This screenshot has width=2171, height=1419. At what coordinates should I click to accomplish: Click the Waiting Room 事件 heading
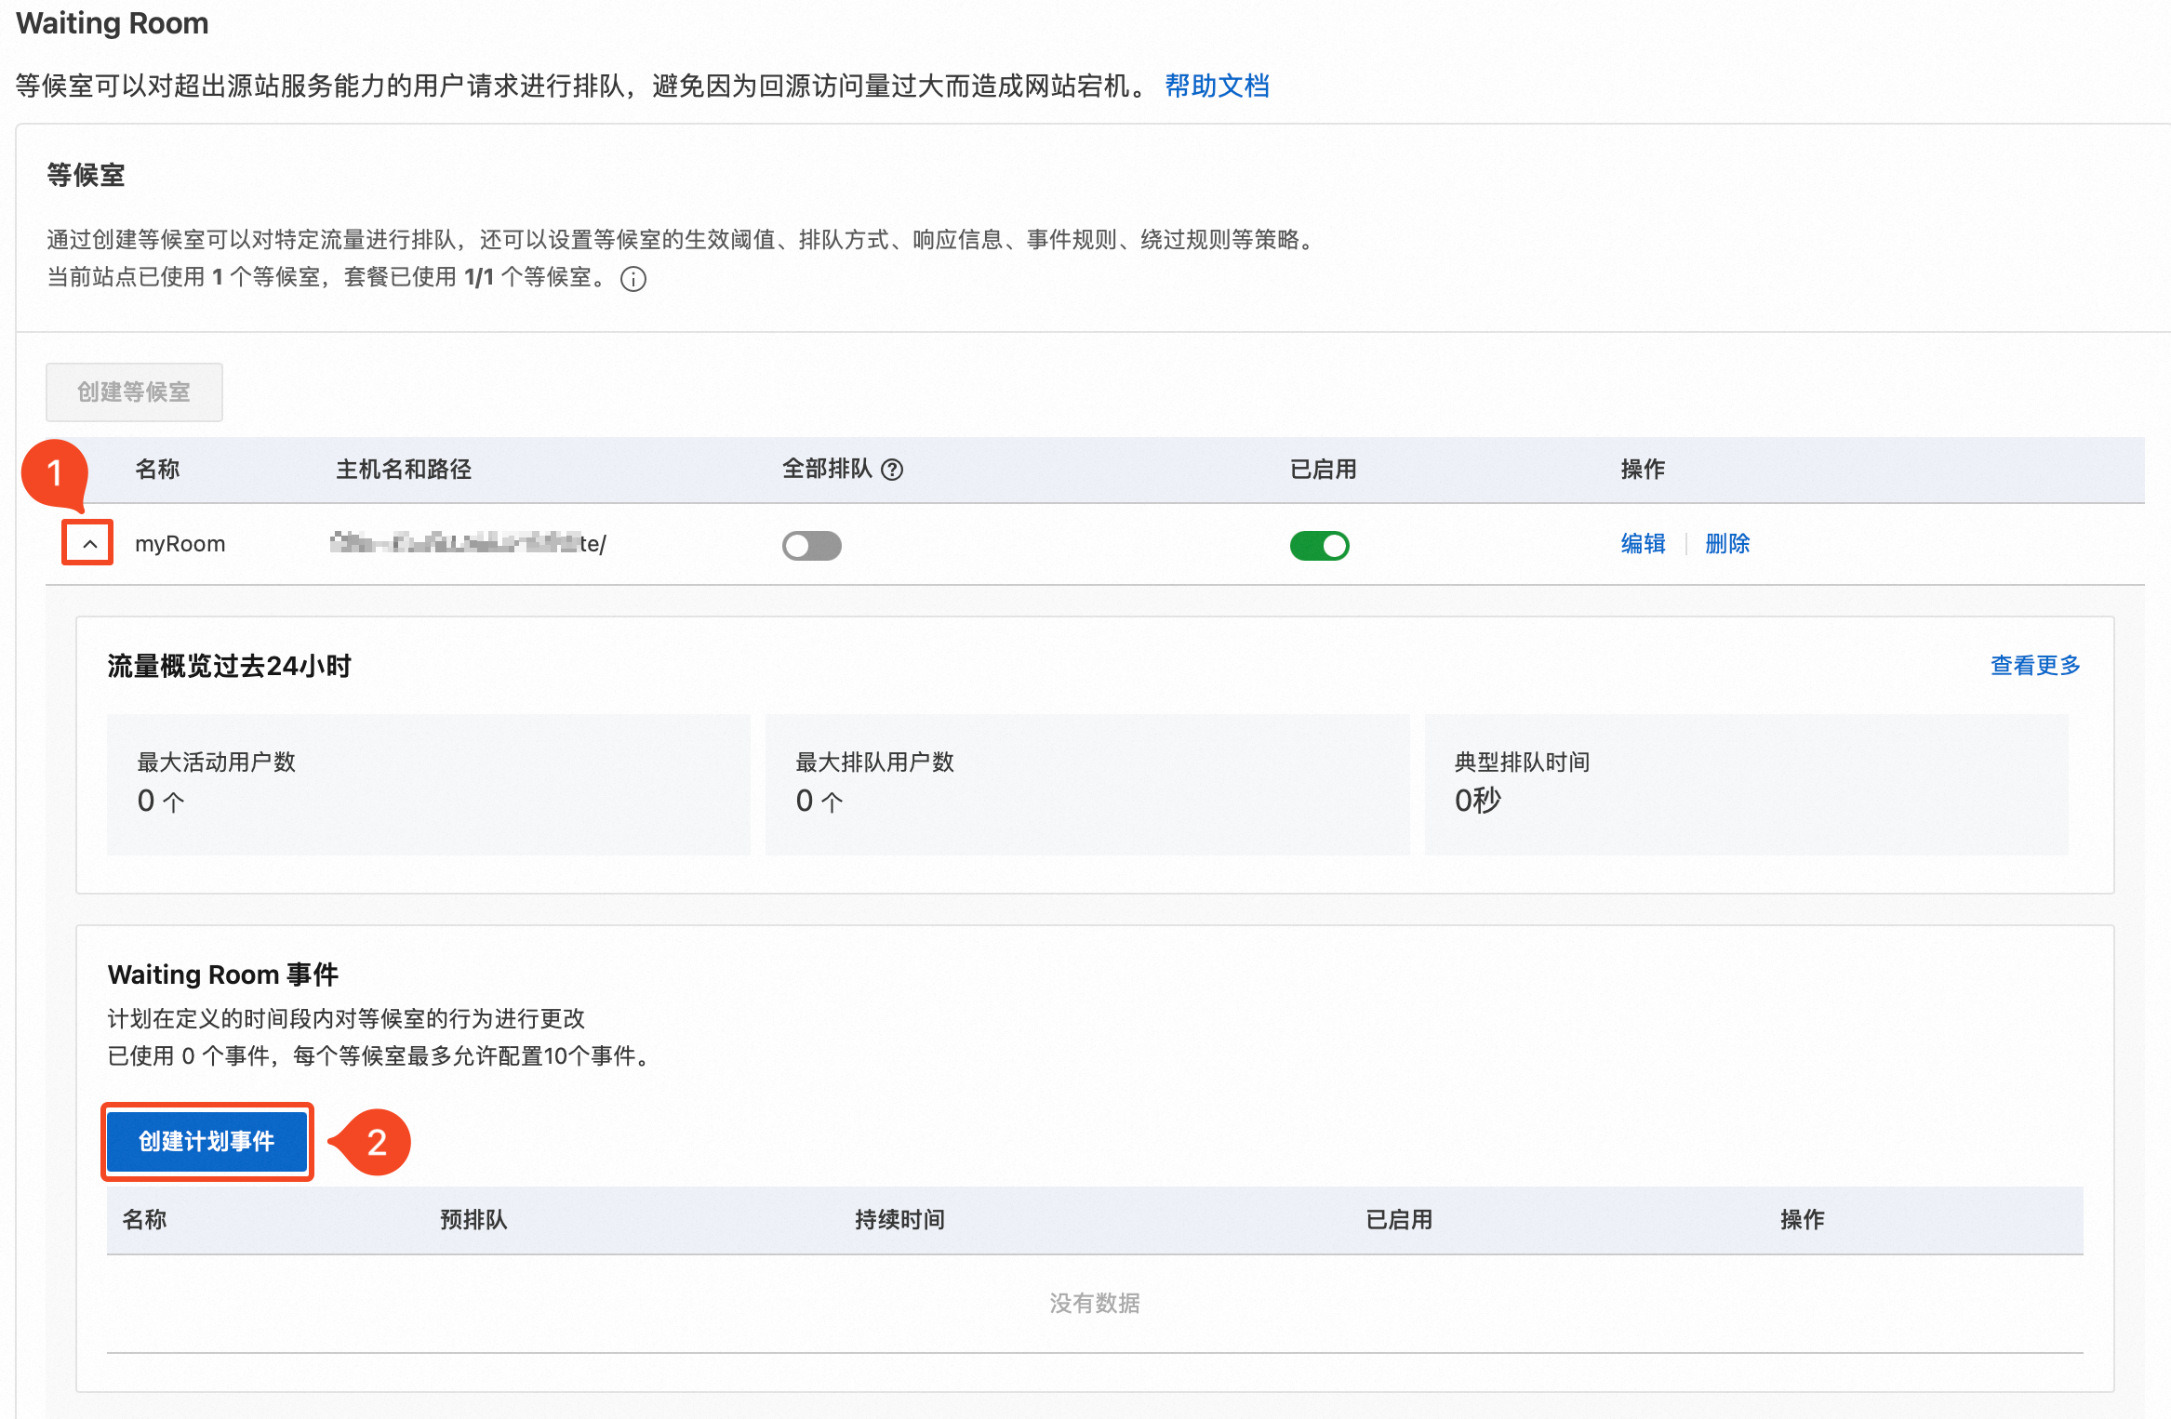[x=223, y=975]
